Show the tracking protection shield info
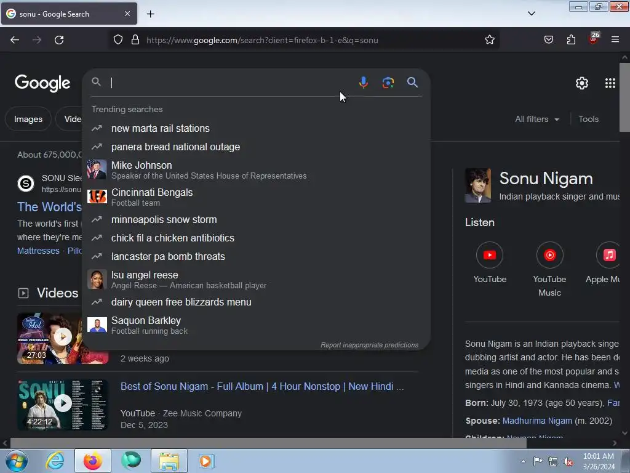The image size is (630, 473). (118, 40)
